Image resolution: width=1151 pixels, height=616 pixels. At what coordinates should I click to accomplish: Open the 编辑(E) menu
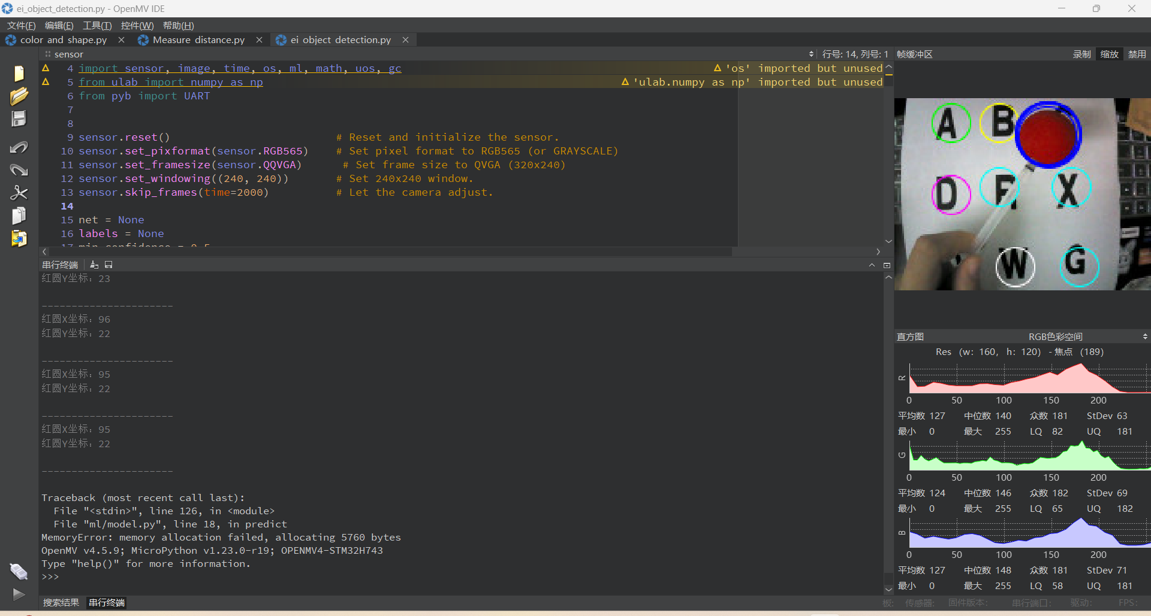(59, 25)
